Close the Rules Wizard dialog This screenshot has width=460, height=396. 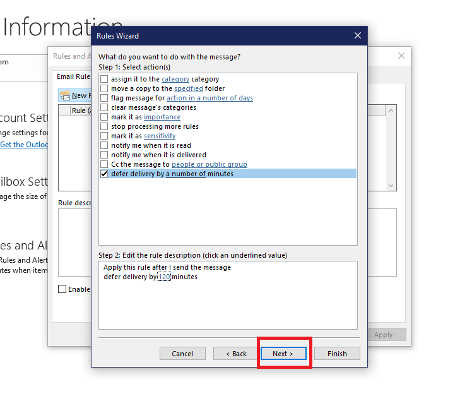tap(358, 35)
